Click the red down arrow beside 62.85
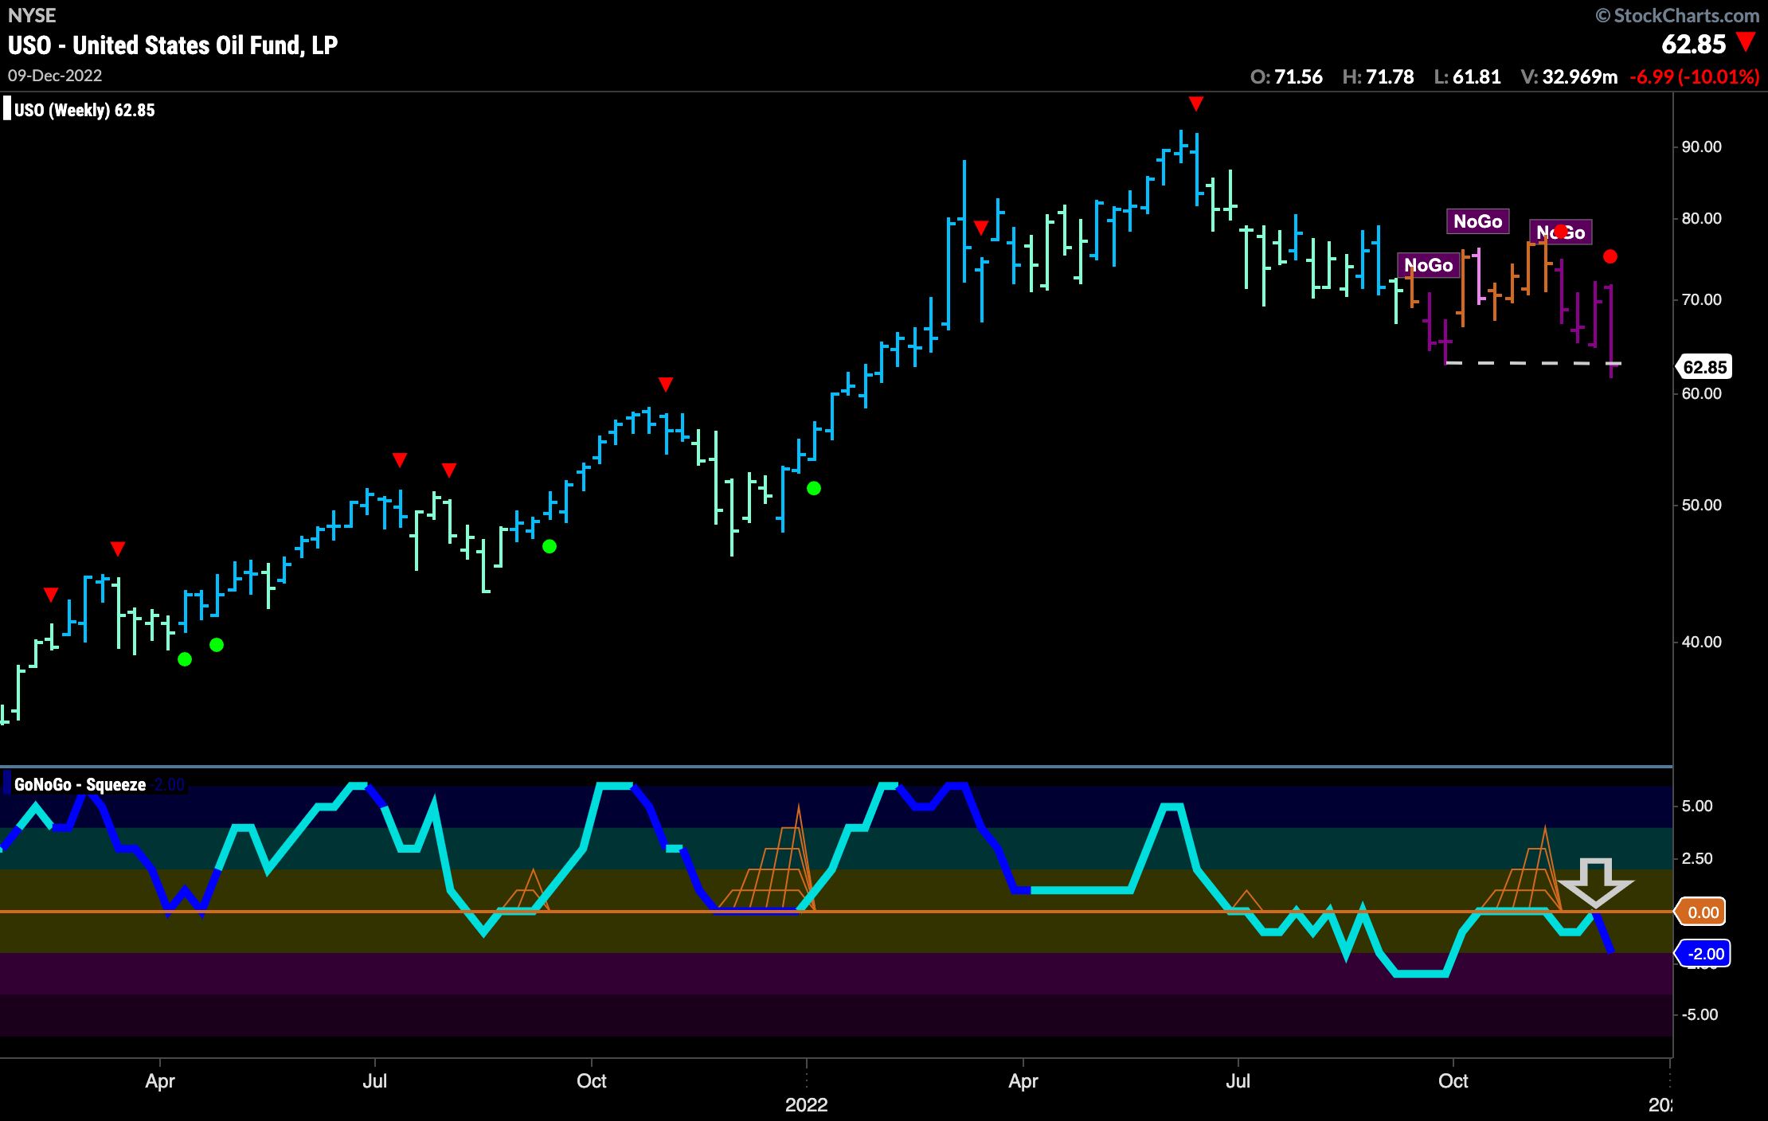The image size is (1768, 1121). 1746,41
